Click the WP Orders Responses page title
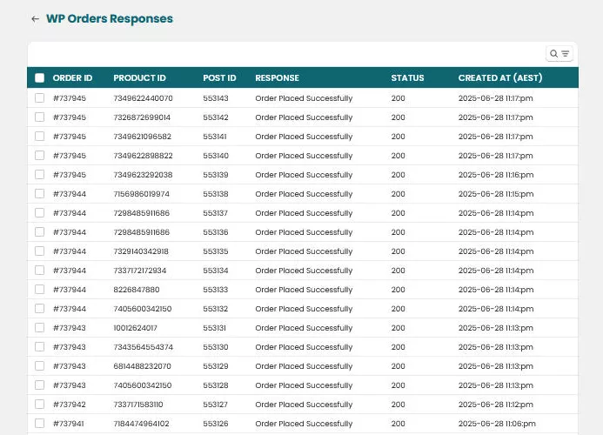 pyautogui.click(x=110, y=19)
